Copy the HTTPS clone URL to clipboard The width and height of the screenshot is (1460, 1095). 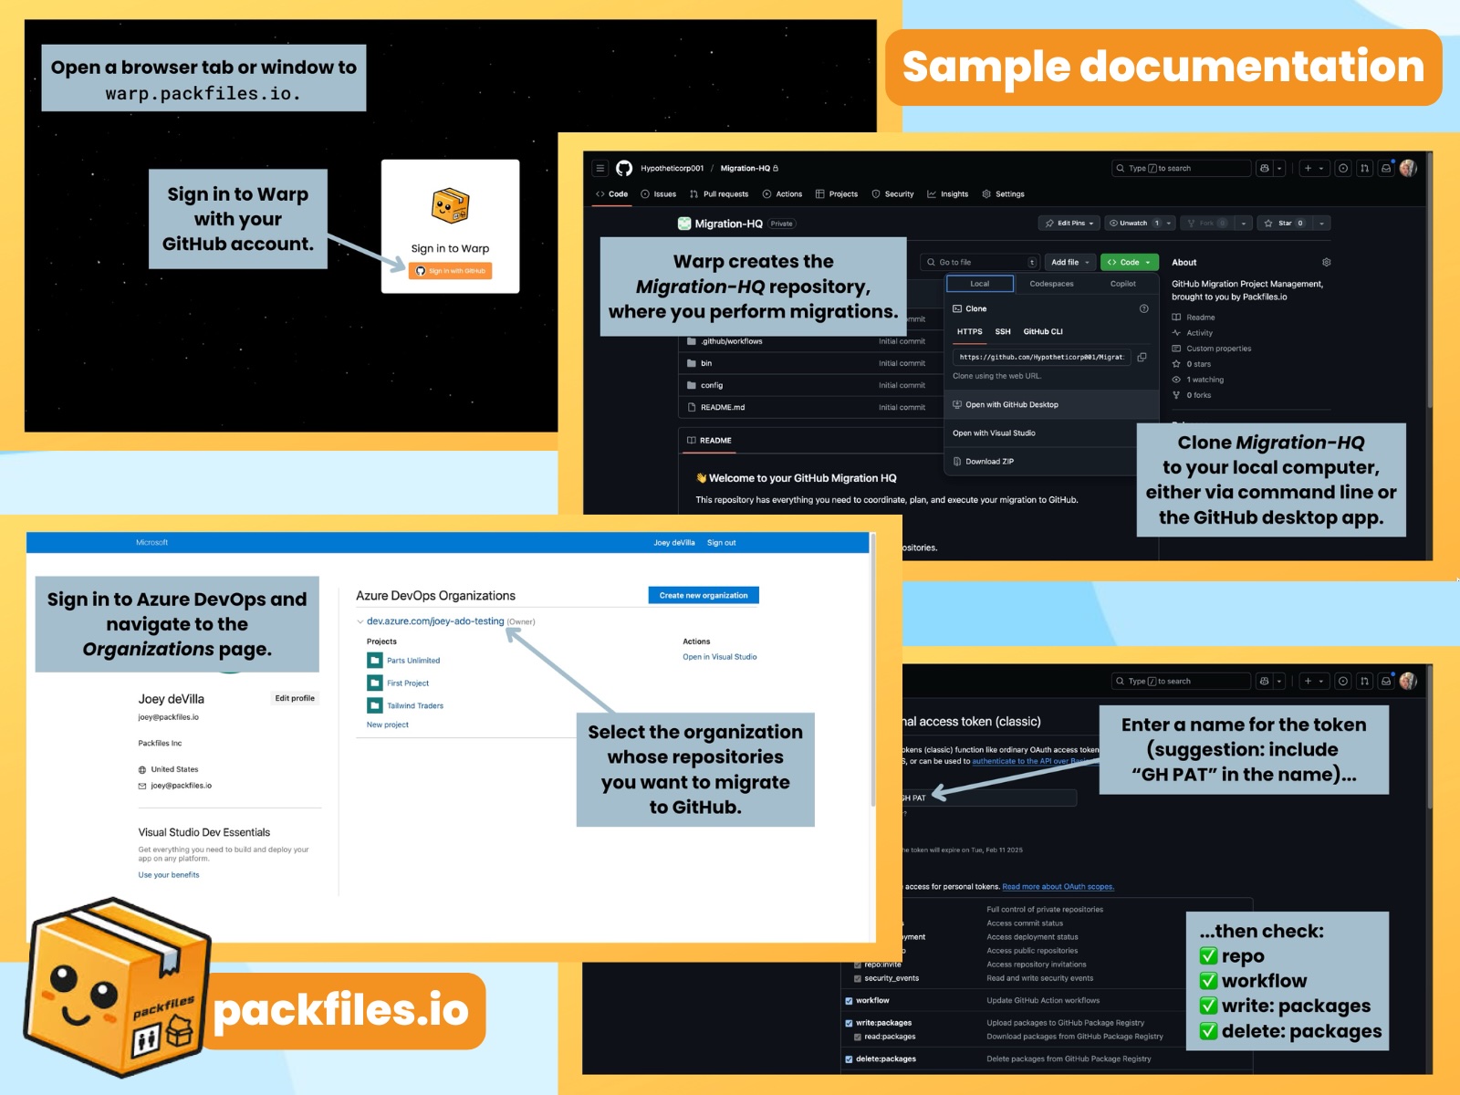(x=1142, y=357)
